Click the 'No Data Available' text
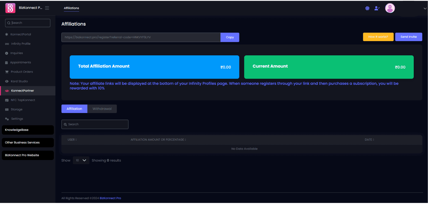428x204 pixels. [x=244, y=149]
